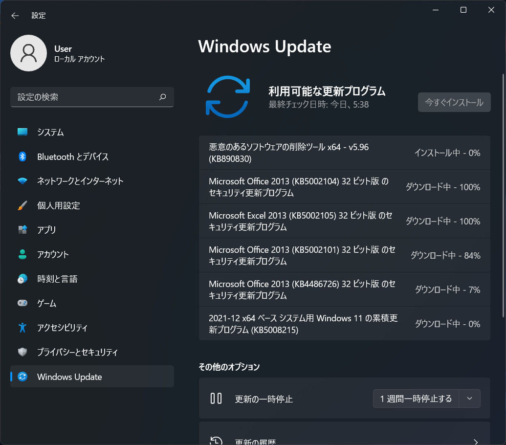Select アカウント in sidebar

coord(92,254)
